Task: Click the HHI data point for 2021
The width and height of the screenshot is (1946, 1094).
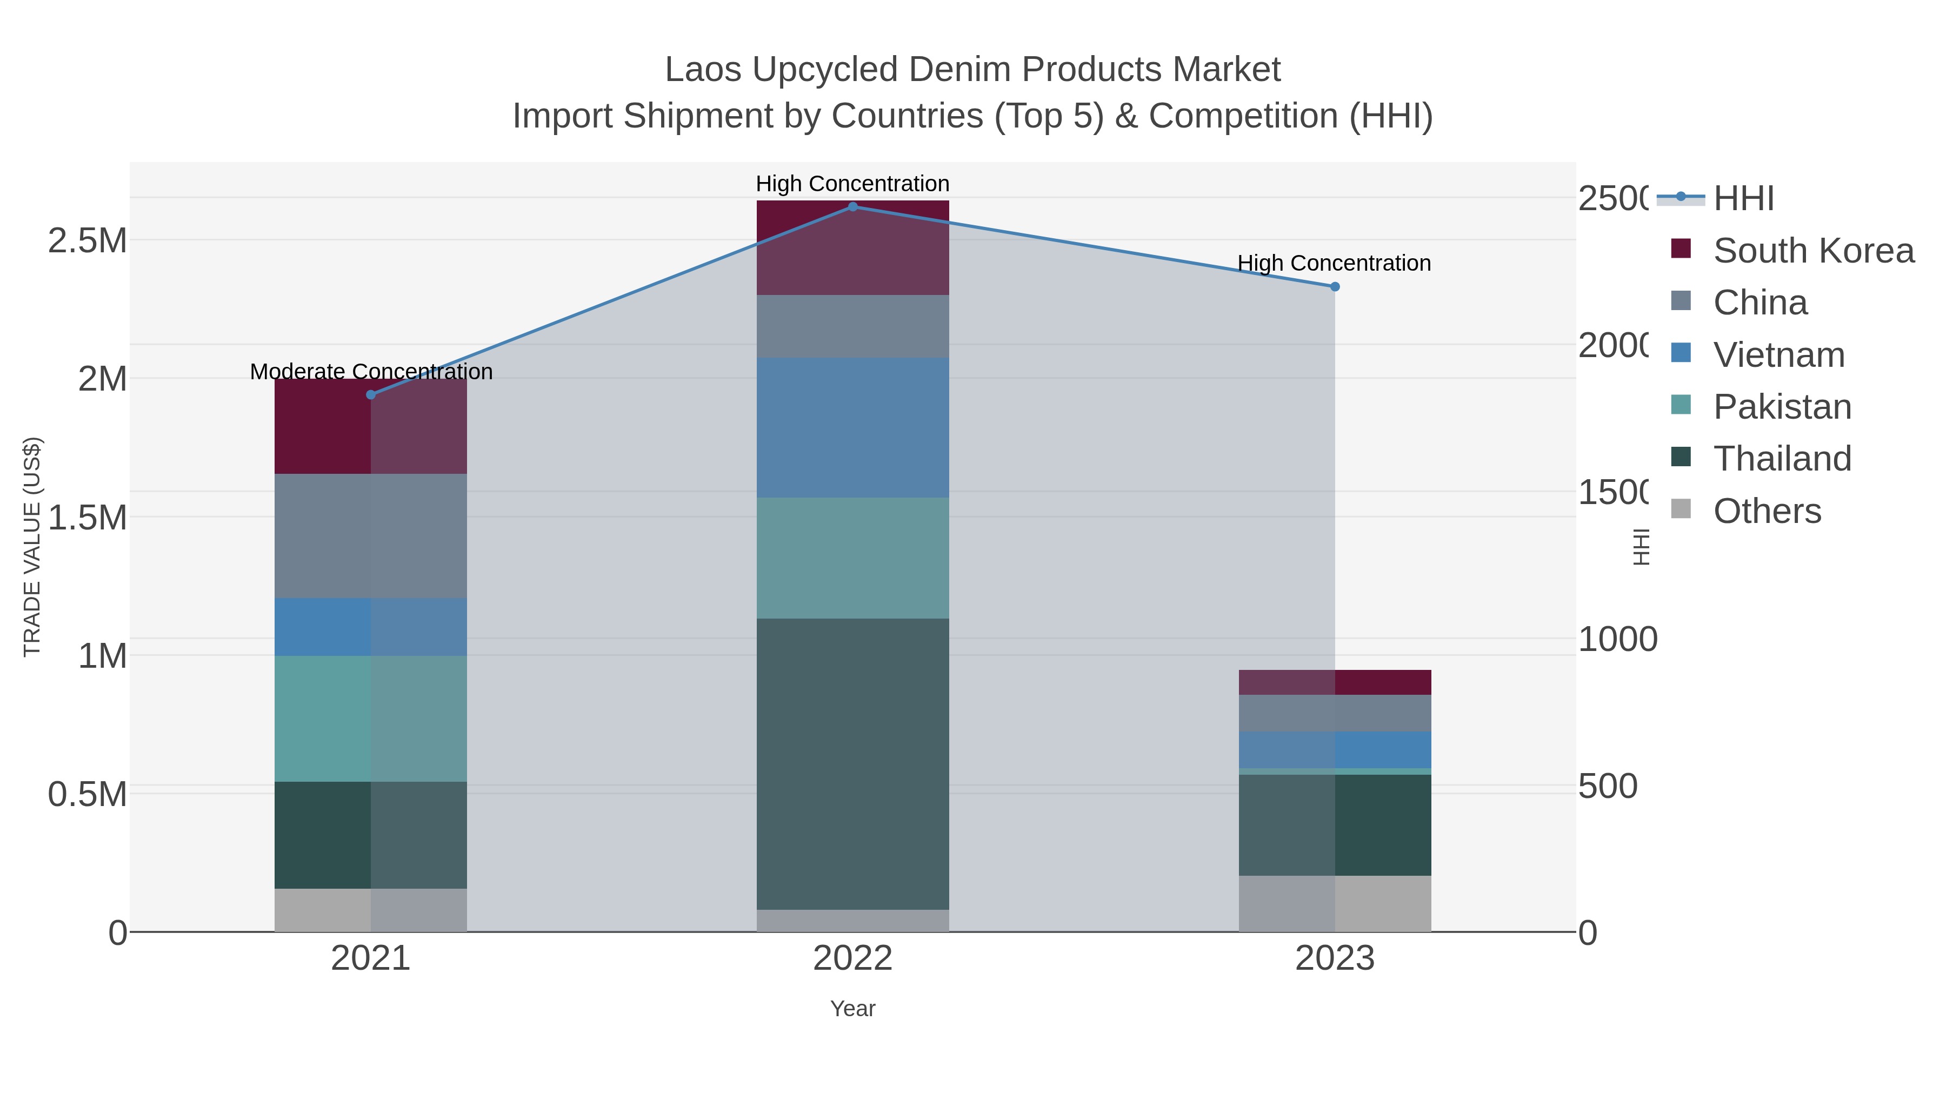Action: pyautogui.click(x=371, y=395)
